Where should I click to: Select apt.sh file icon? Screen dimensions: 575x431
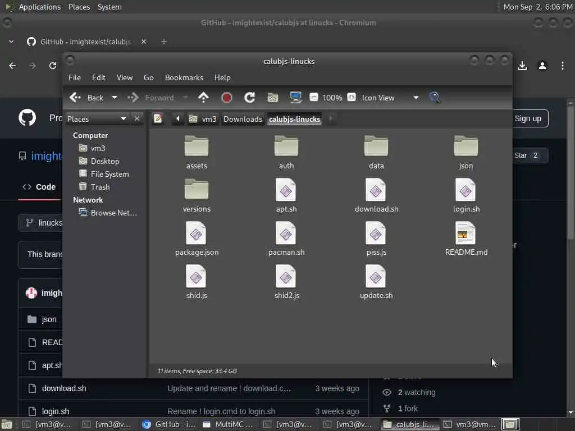tap(286, 190)
